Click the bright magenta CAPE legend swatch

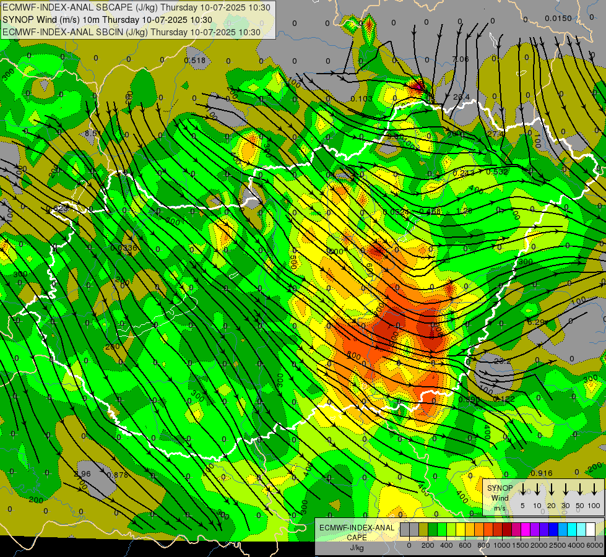coord(526,530)
